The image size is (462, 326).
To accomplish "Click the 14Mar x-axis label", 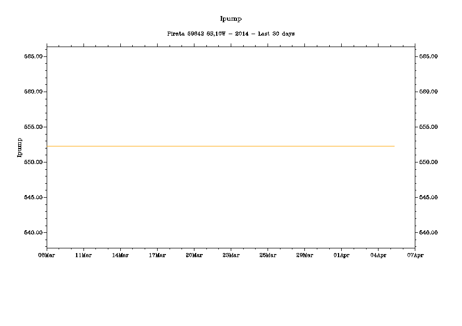I will 120,255.
